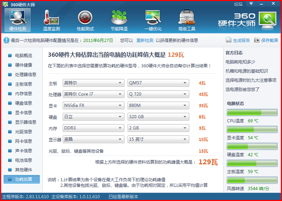Click the 风扇转速 progress bar
Viewport: 282px width, 201px height.
click(252, 180)
